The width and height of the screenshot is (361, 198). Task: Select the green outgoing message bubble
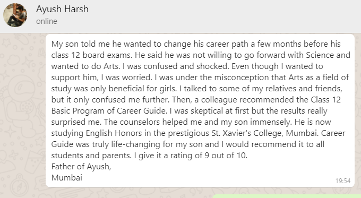click(x=286, y=196)
